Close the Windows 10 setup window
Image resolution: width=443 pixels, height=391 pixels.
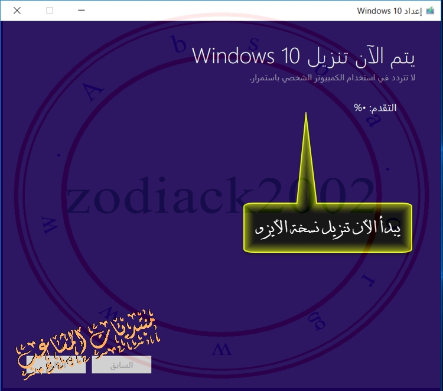click(x=17, y=11)
